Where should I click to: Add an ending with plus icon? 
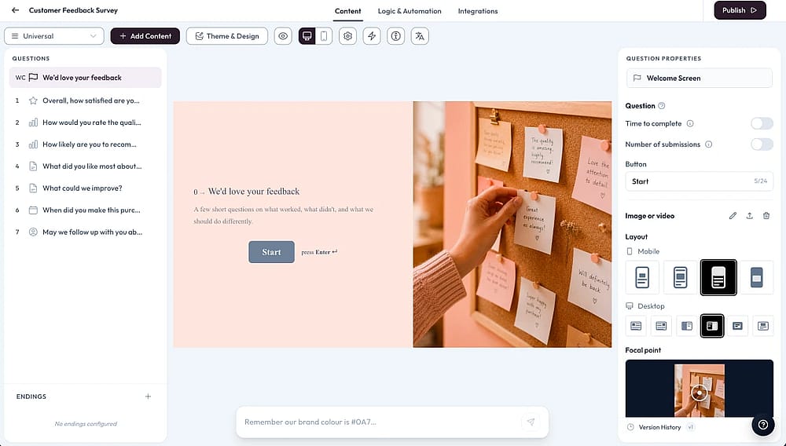[x=148, y=397]
